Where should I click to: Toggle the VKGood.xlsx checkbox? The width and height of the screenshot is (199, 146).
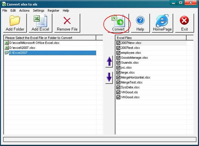[118, 97]
